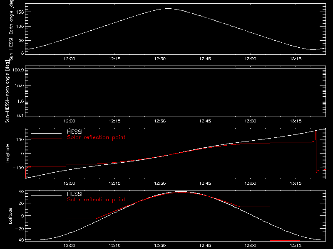
Task: Click 13:15 time label under Longitude plot
Action: click(296, 183)
